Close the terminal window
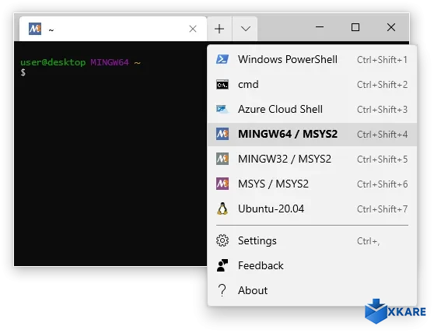The height and width of the screenshot is (333, 434). 391,27
